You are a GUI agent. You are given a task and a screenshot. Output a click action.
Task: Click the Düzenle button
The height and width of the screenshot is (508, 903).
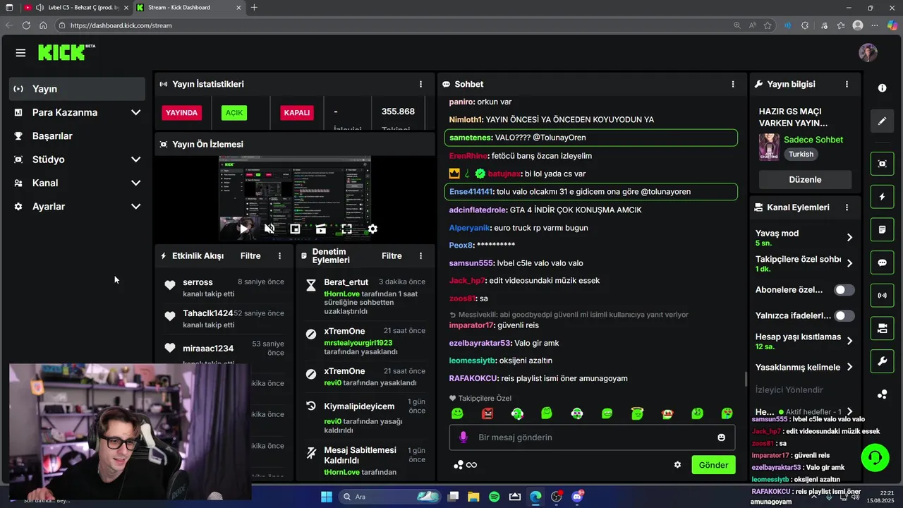(x=805, y=179)
